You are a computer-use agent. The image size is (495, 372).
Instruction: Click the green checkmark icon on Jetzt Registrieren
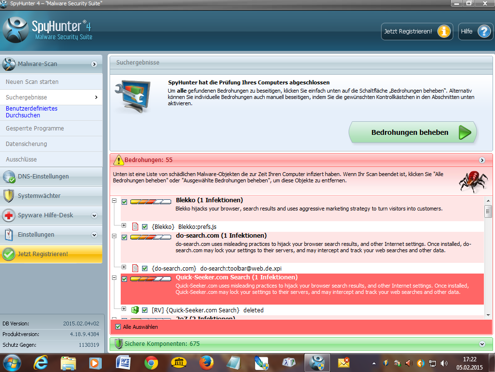coord(9,254)
